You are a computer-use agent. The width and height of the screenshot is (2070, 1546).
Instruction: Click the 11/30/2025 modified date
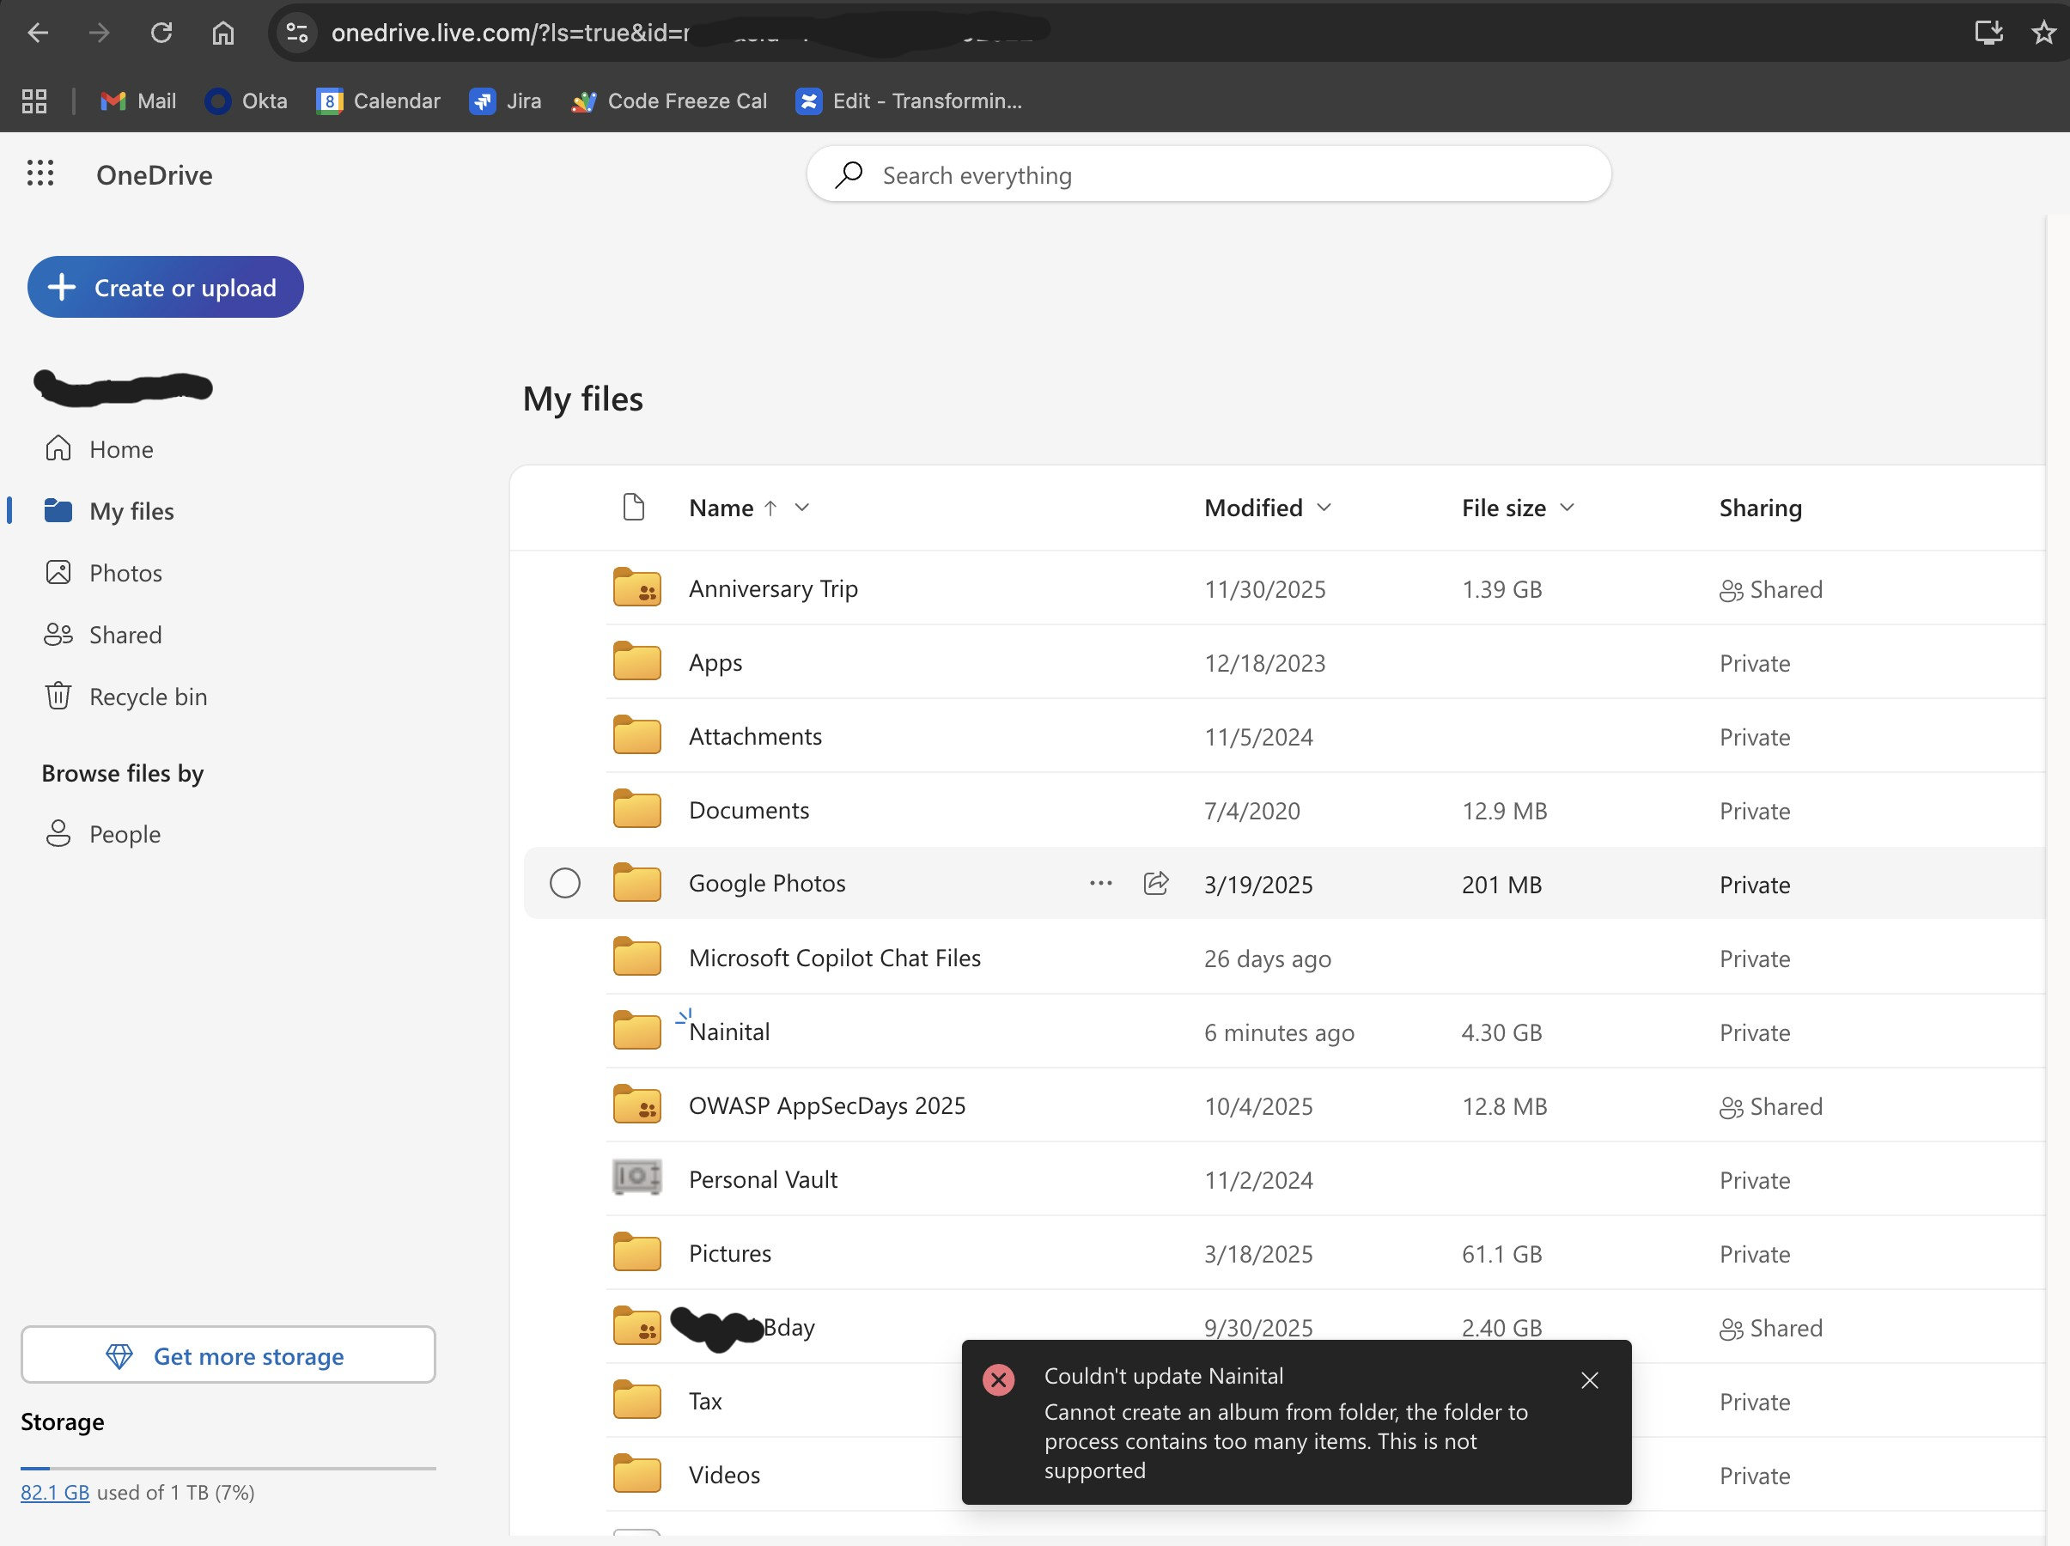tap(1265, 589)
